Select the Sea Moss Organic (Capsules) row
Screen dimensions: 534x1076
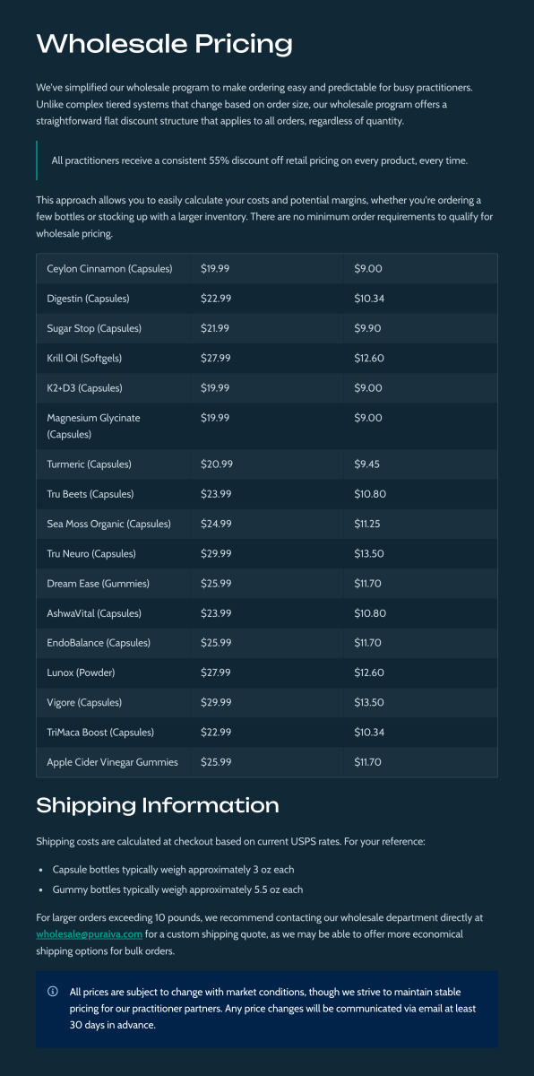267,524
